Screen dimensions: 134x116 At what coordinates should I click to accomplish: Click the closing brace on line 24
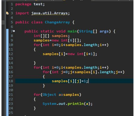35,108
